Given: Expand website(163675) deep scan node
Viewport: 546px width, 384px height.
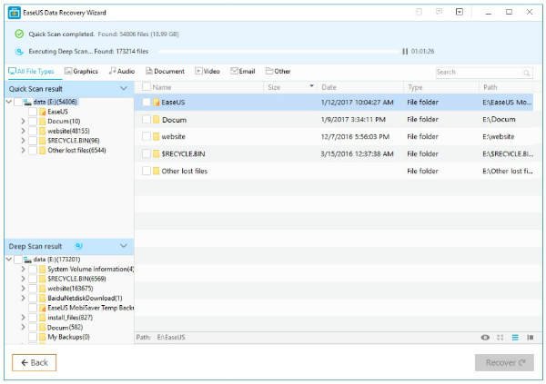Looking at the screenshot, I should (23, 289).
